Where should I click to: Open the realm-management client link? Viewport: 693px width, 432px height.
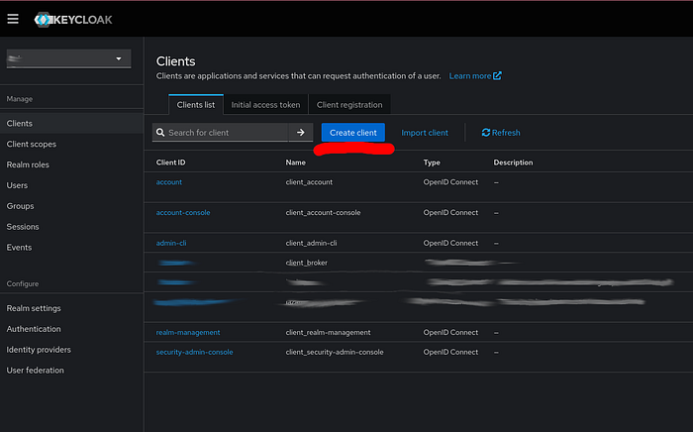point(188,333)
